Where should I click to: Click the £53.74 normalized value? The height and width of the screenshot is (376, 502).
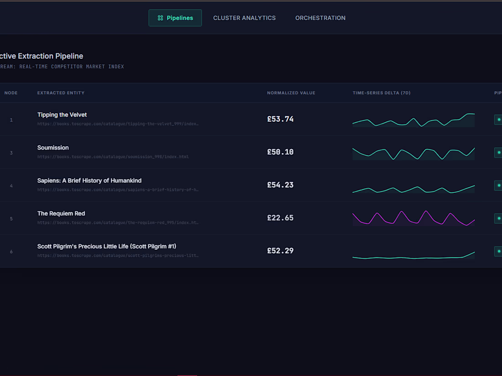tap(281, 119)
